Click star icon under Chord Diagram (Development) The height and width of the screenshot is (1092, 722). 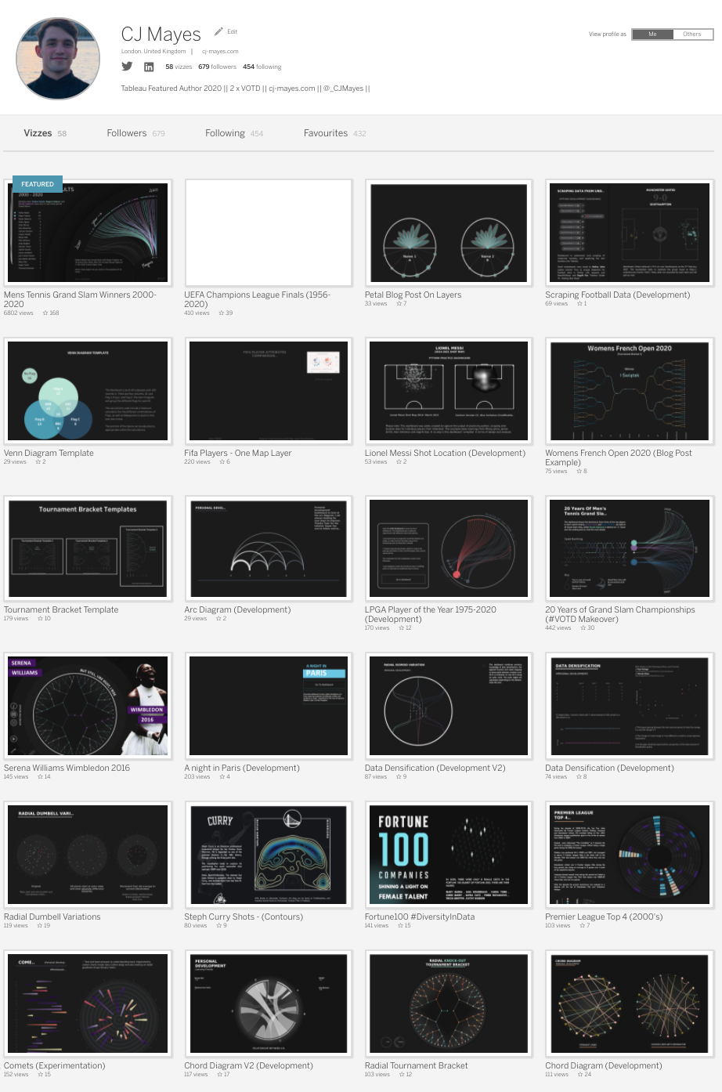580,1075
